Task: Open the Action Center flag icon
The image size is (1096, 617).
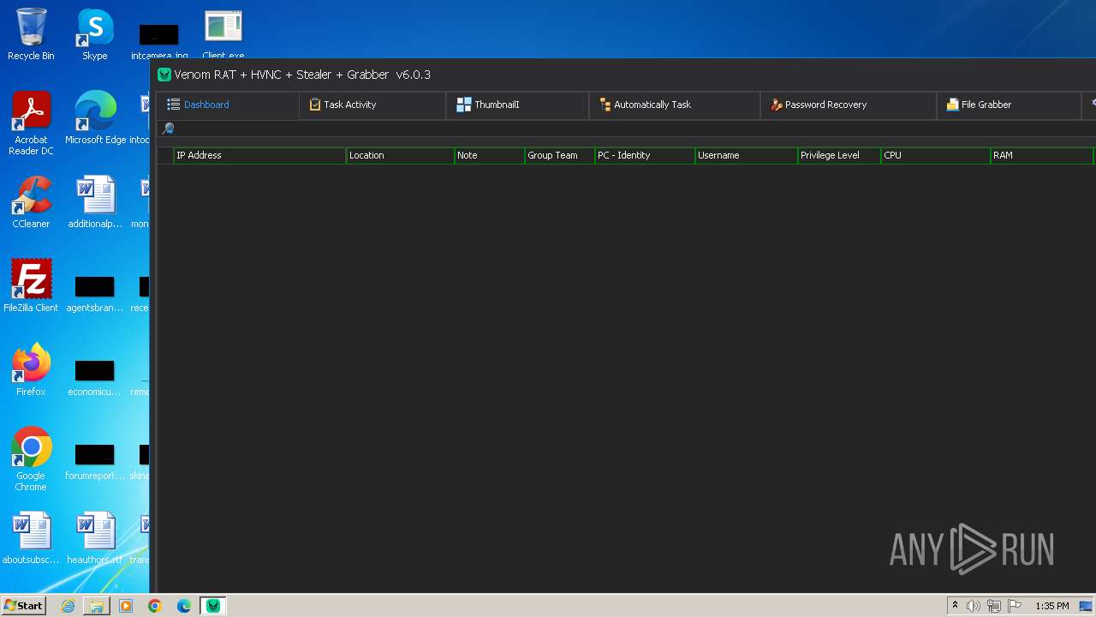Action: point(1015,606)
